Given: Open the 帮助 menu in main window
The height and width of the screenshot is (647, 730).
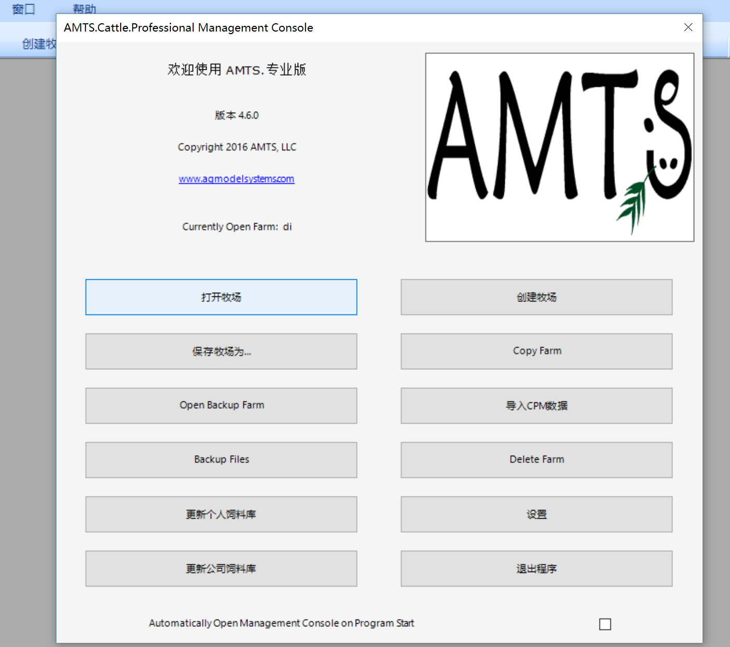Looking at the screenshot, I should click(84, 9).
